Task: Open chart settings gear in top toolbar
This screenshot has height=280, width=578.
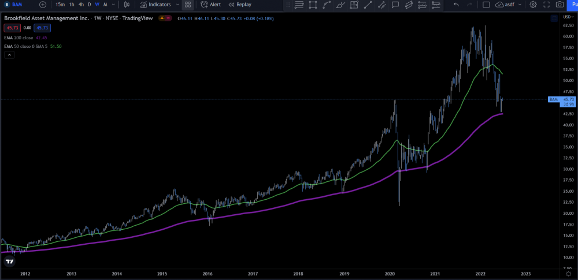Action: point(533,5)
